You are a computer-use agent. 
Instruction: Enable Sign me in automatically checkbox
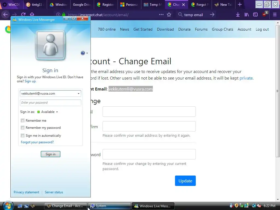(x=22, y=136)
